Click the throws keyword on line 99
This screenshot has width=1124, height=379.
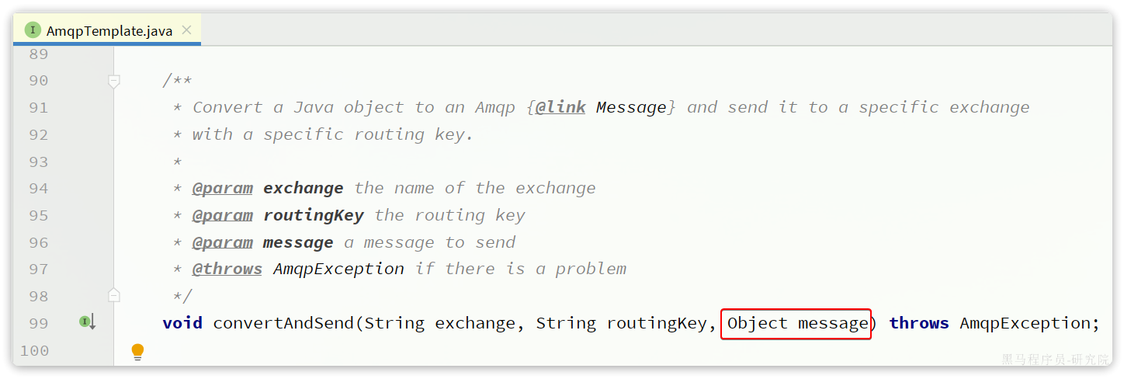(919, 323)
